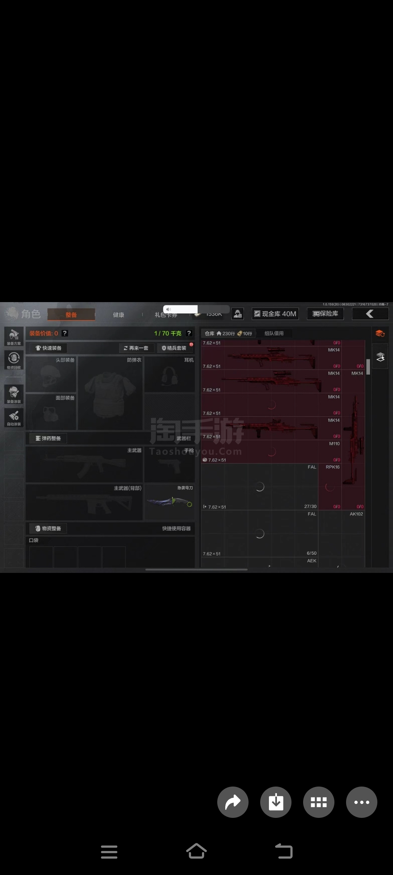This screenshot has width=393, height=875.
Task: Tap the 再来一套 button
Action: 136,348
